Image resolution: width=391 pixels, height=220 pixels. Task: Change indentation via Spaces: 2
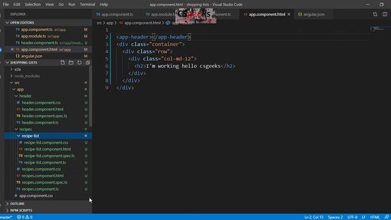(335, 218)
